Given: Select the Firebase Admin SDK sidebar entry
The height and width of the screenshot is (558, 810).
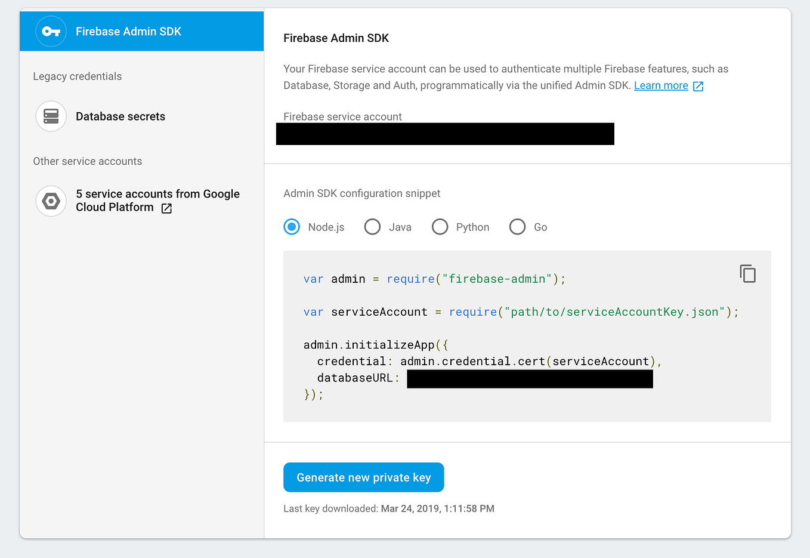Looking at the screenshot, I should 128,31.
